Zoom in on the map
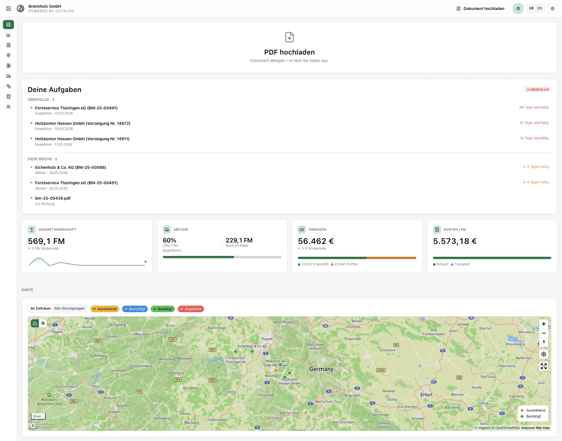Screen dimensions: 562x441 tap(544, 324)
